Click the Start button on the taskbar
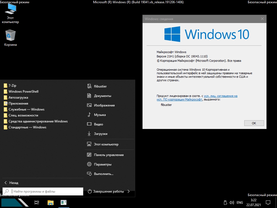This screenshot has width=277, height=208. click(x=15, y=202)
